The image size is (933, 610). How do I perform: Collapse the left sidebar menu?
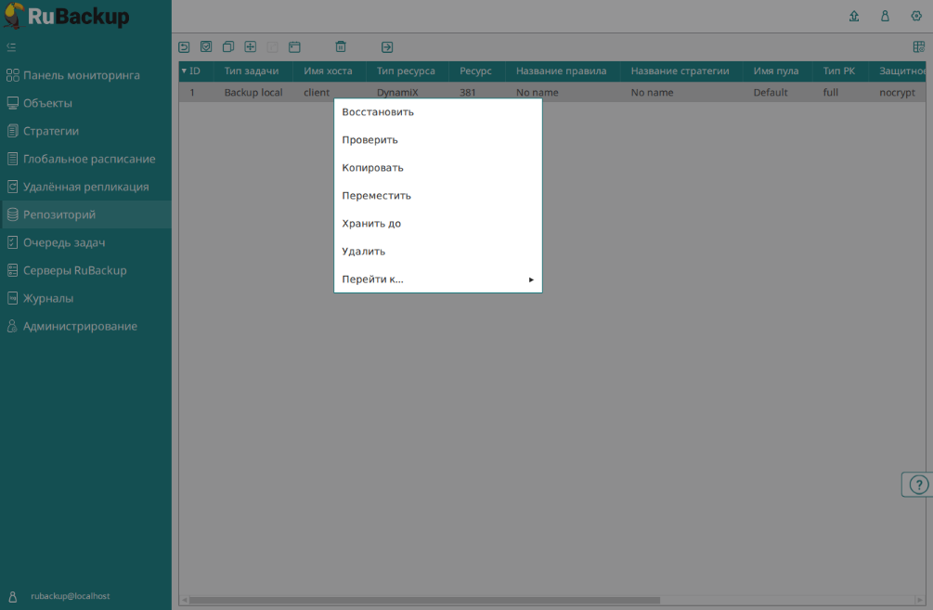tap(11, 46)
